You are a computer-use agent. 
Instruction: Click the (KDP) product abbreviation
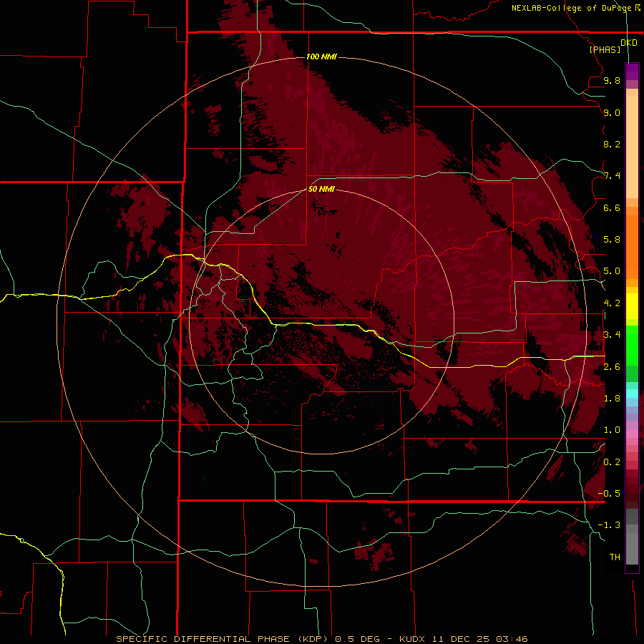click(313, 639)
